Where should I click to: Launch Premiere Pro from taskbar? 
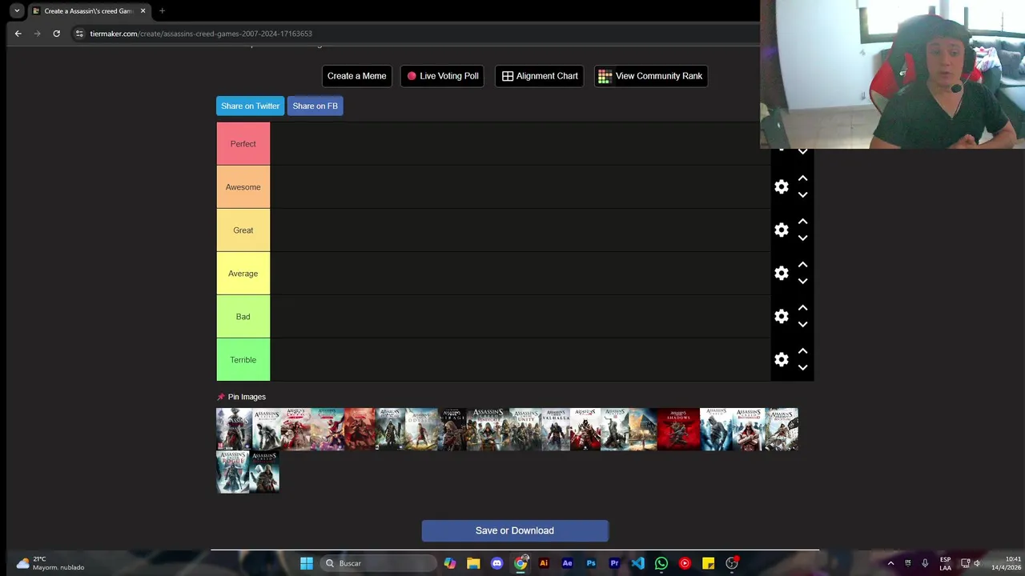point(614,563)
